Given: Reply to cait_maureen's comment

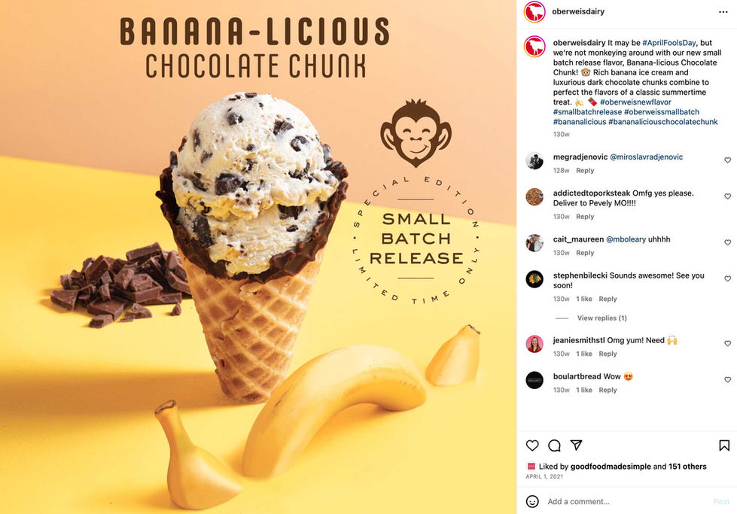Looking at the screenshot, I should (x=585, y=253).
